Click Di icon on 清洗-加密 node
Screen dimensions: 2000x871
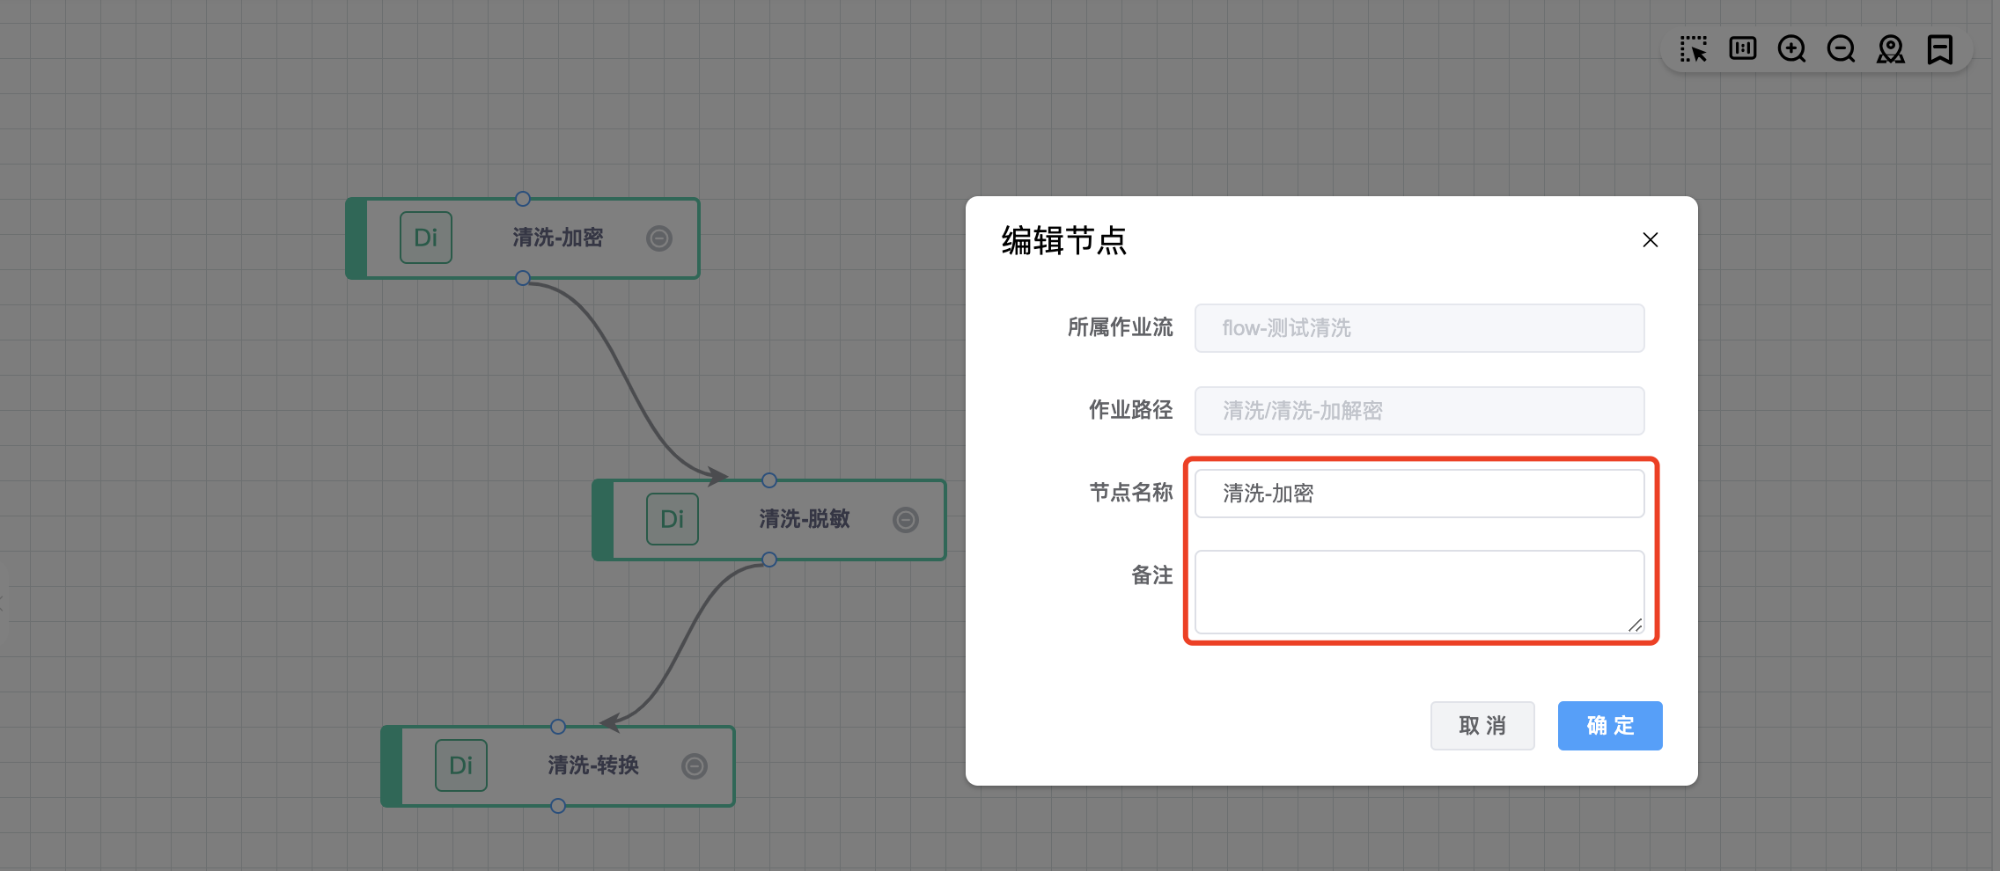(426, 238)
